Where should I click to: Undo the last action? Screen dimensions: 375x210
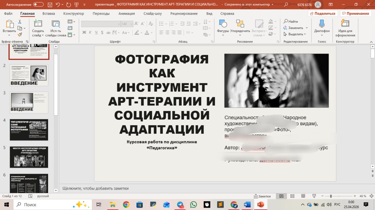(x=58, y=5)
